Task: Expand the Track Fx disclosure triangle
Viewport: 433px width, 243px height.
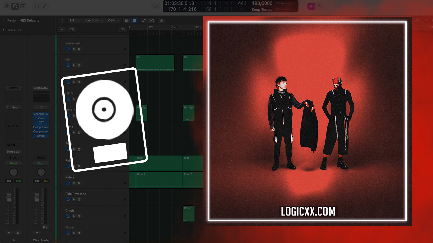Action: 3,30
